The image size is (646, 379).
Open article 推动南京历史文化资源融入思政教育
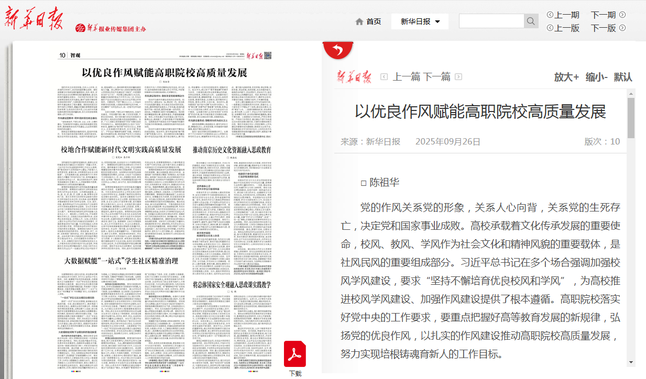[232, 150]
